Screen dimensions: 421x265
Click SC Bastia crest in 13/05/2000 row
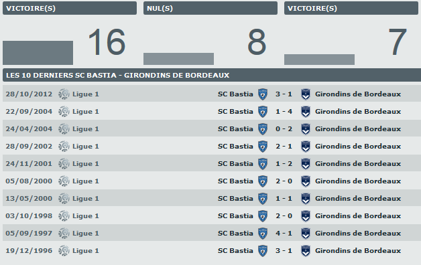pos(263,199)
